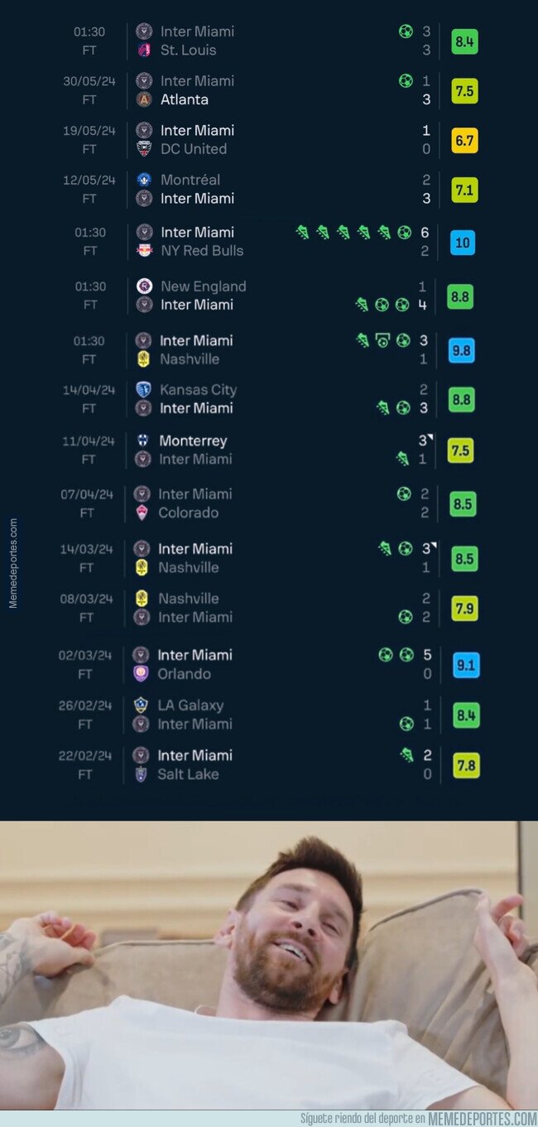This screenshot has height=1127, width=538.
Task: Click the Montréal team crest icon
Action: [144, 180]
